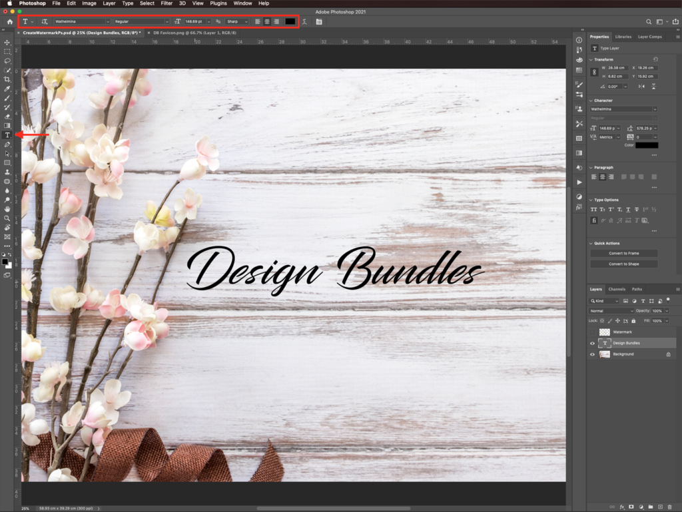Select the Move tool
This screenshot has width=682, height=512.
(x=7, y=43)
